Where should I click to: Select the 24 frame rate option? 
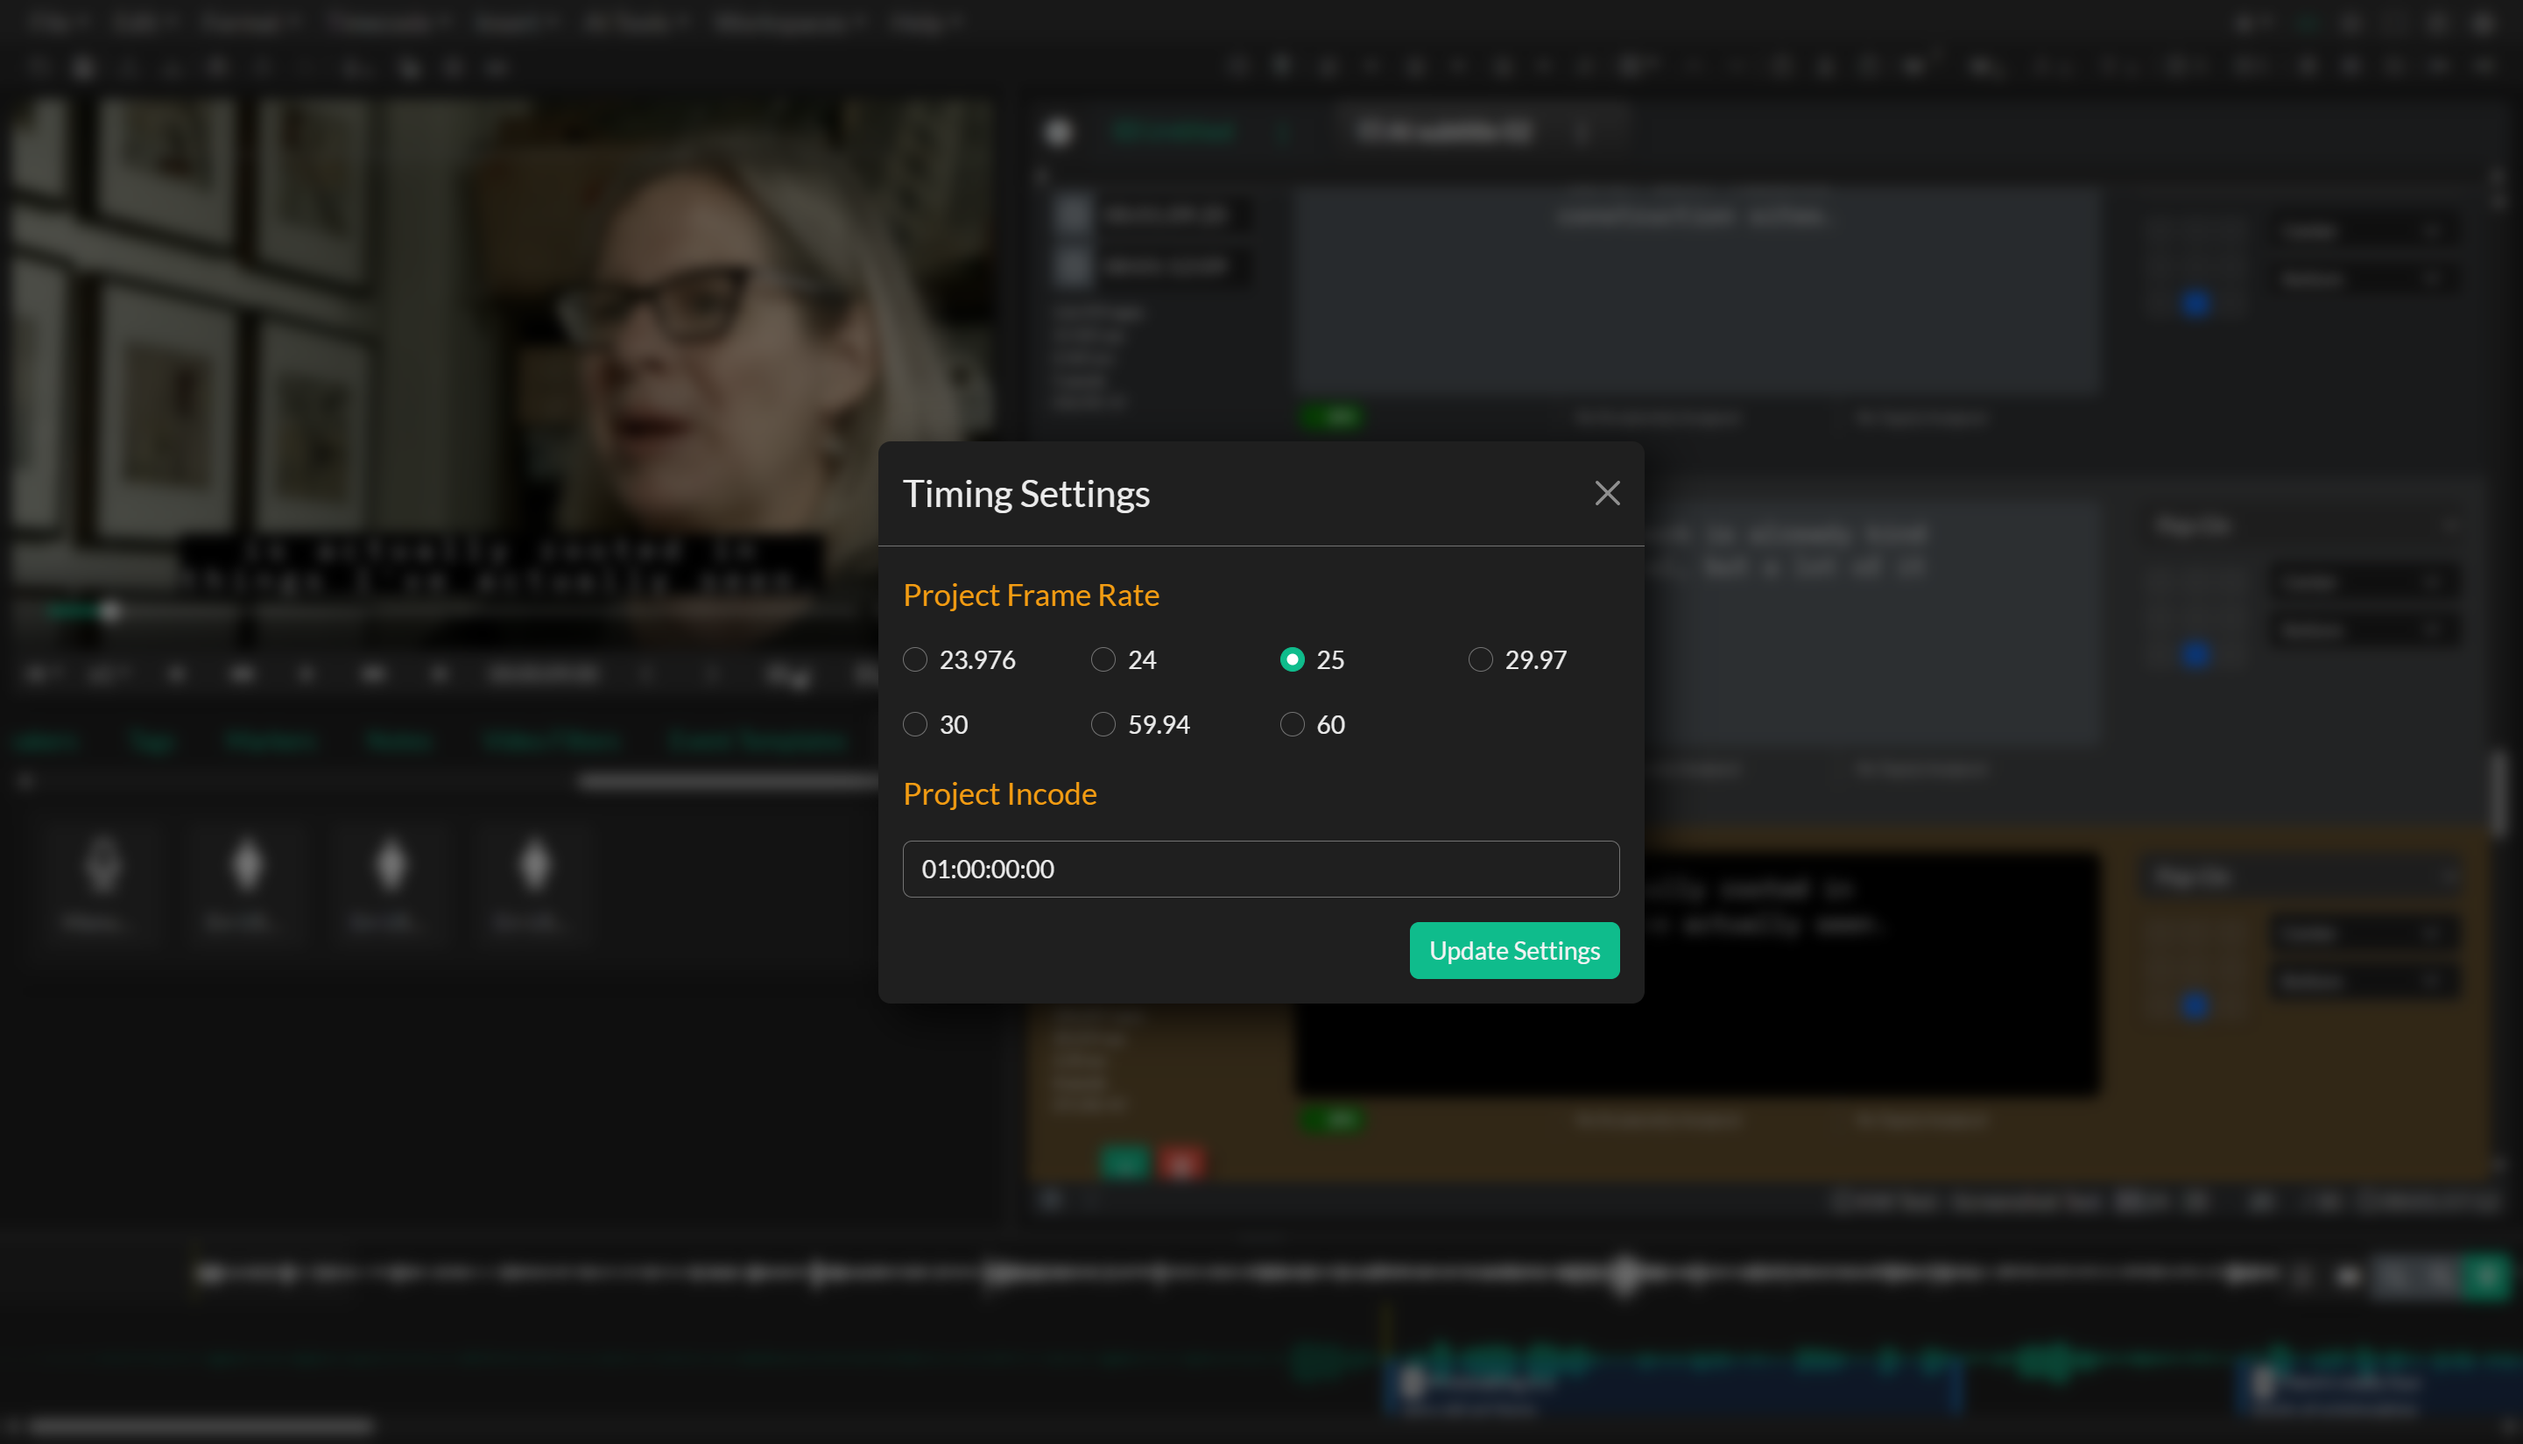(x=1102, y=659)
